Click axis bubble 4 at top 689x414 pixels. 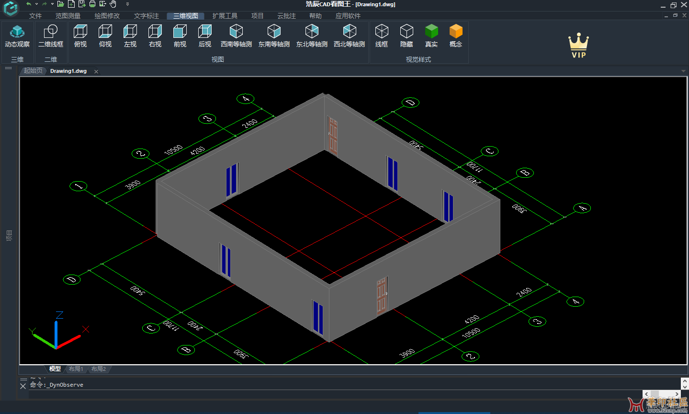pos(246,99)
